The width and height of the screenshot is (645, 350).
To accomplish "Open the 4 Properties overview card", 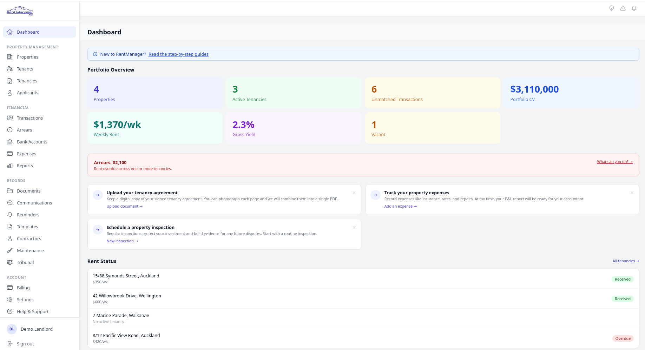I will pos(155,93).
